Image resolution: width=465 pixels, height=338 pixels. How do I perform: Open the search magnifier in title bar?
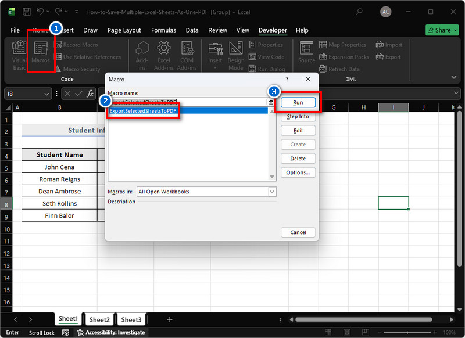click(x=359, y=12)
